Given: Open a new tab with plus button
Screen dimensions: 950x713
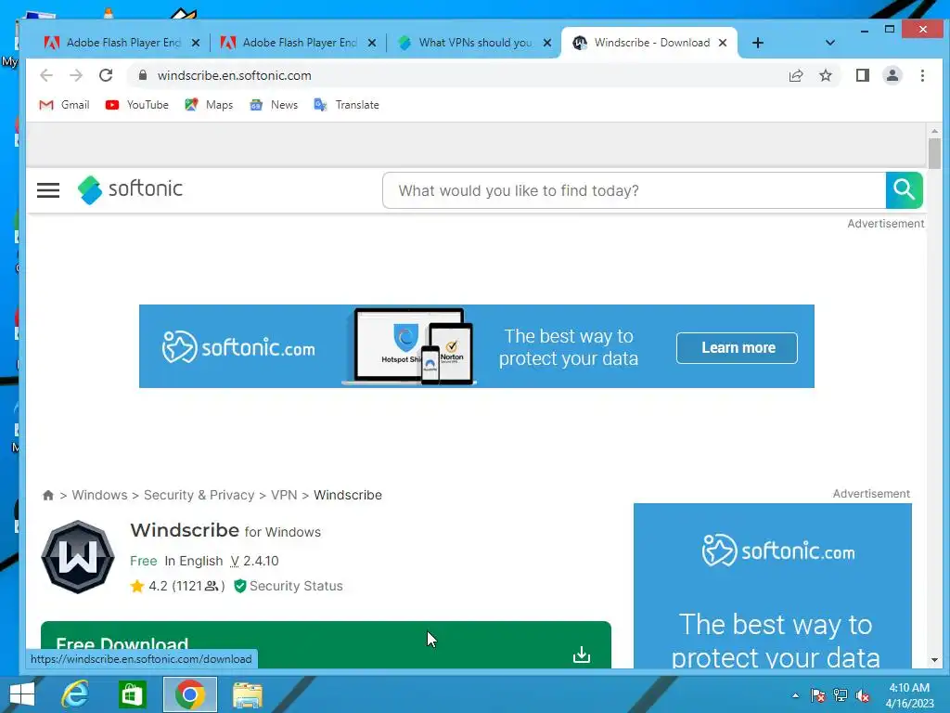Looking at the screenshot, I should 757,43.
